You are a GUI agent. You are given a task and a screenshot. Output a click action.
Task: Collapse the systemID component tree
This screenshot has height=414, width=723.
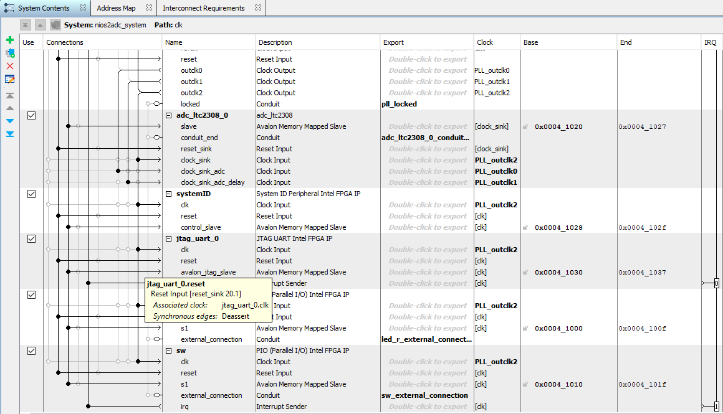click(x=169, y=194)
